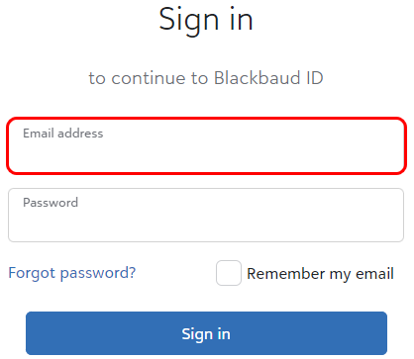Click the 'Remember my email' label text
Viewport: 414px width, 359px height.
click(x=320, y=274)
